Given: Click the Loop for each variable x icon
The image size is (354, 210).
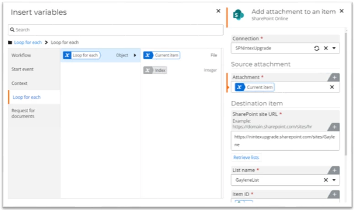Looking at the screenshot, I should (67, 55).
